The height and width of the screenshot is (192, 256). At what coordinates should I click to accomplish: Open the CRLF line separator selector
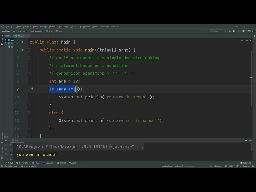231,166
